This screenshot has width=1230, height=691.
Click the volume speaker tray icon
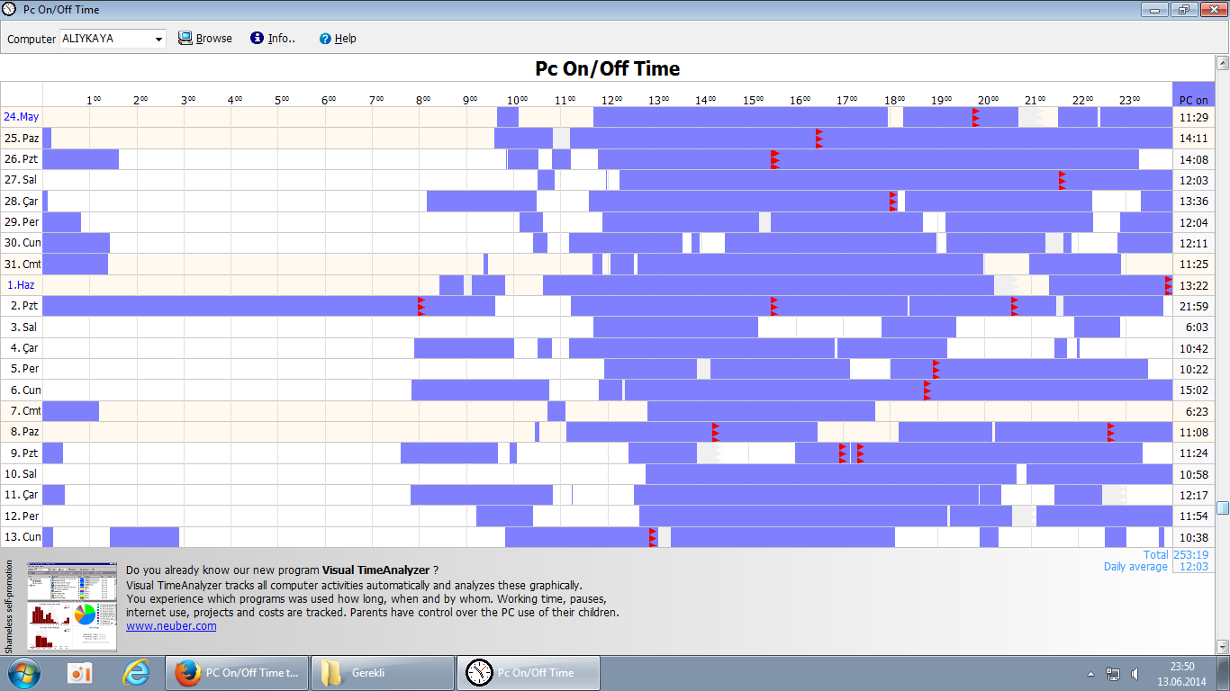coord(1136,673)
